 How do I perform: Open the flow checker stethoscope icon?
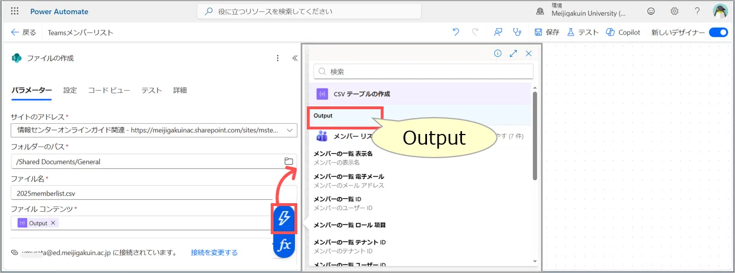pos(517,33)
